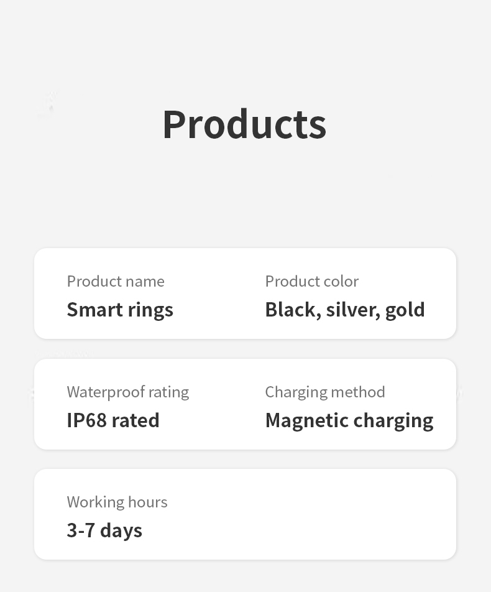Image resolution: width=491 pixels, height=592 pixels.
Task: Click the word hours in Working hours
Action: (x=148, y=502)
